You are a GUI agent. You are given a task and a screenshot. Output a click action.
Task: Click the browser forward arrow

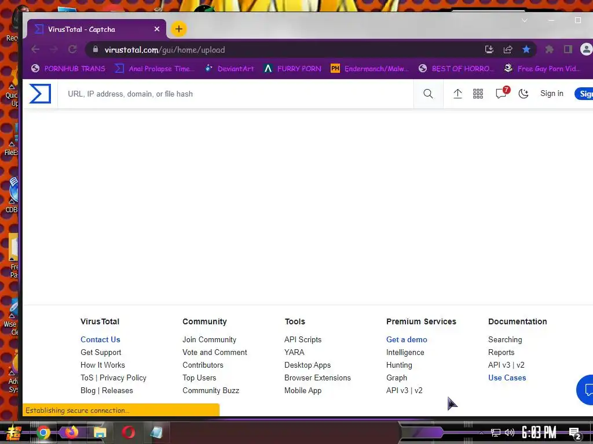[54, 50]
